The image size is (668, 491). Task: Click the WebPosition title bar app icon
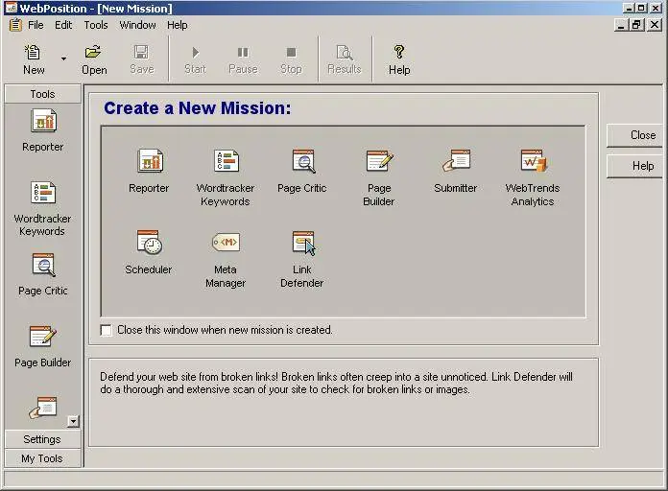pyautogui.click(x=11, y=8)
